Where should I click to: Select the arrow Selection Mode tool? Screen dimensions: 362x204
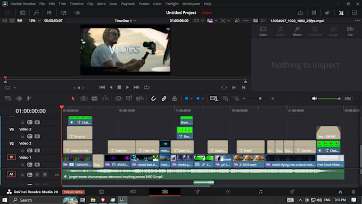[x=73, y=99]
